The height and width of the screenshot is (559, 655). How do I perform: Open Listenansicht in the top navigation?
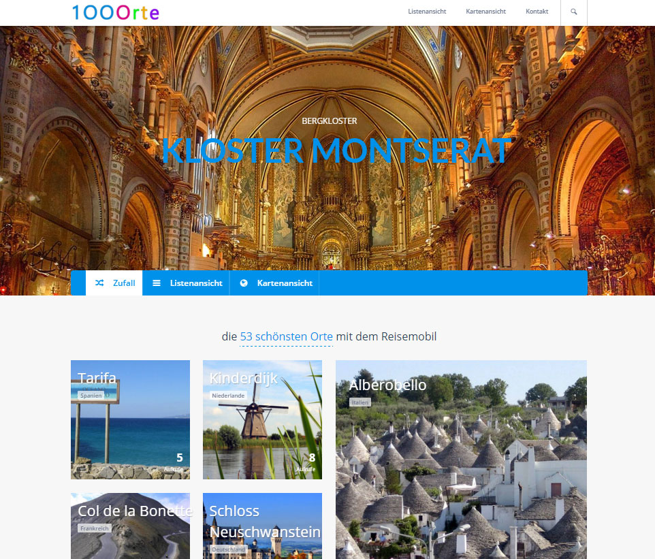click(x=427, y=12)
